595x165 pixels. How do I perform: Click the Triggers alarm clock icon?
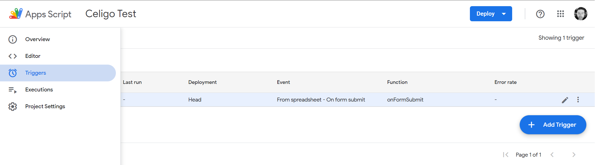(x=13, y=73)
